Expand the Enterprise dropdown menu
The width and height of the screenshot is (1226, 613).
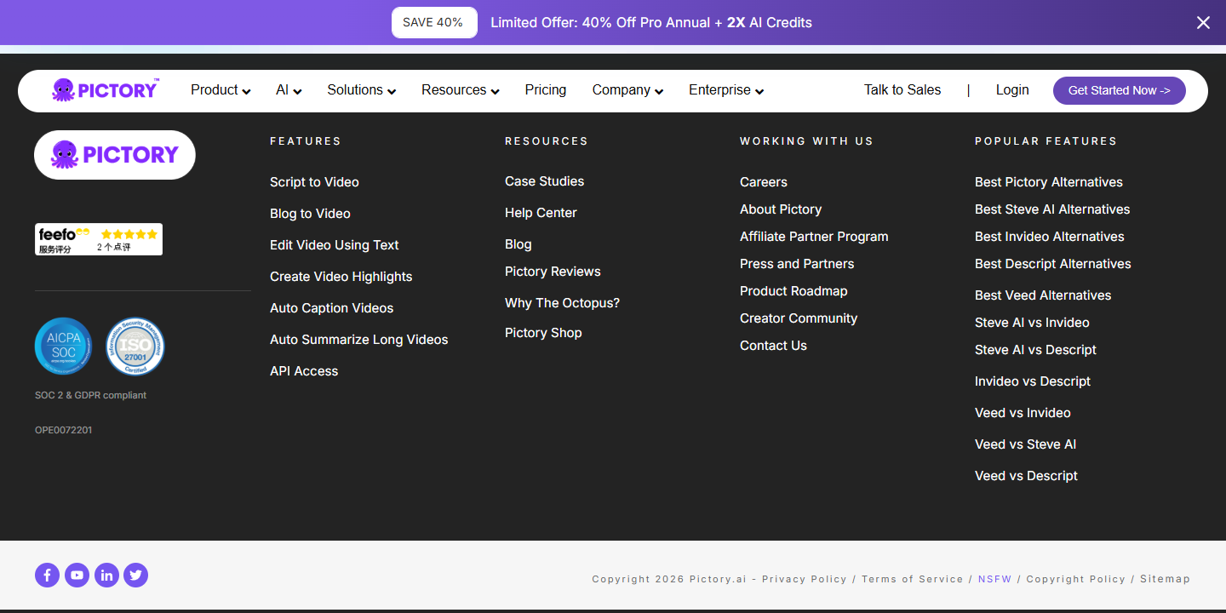tap(726, 90)
